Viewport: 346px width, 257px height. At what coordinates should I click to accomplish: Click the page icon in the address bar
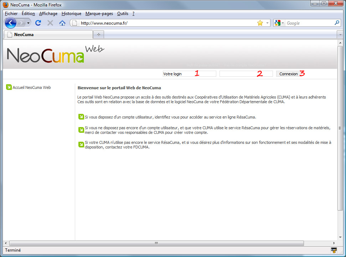click(x=74, y=23)
